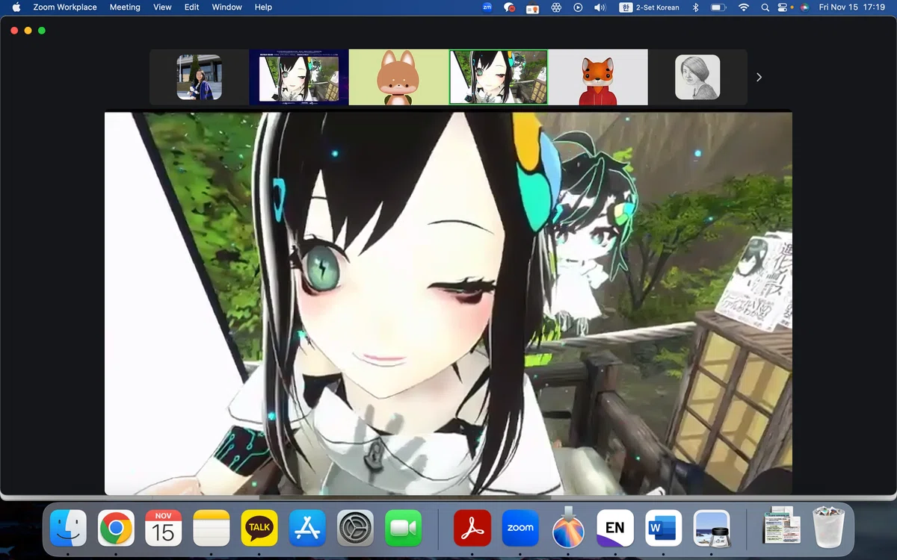
Task: Click the Siri icon
Action: point(804,7)
